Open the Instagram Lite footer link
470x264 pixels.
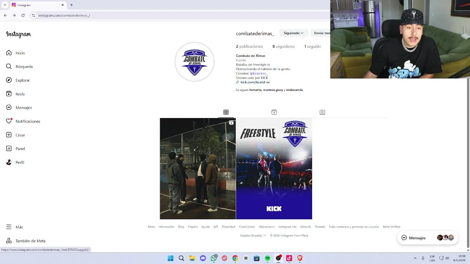pos(288,227)
